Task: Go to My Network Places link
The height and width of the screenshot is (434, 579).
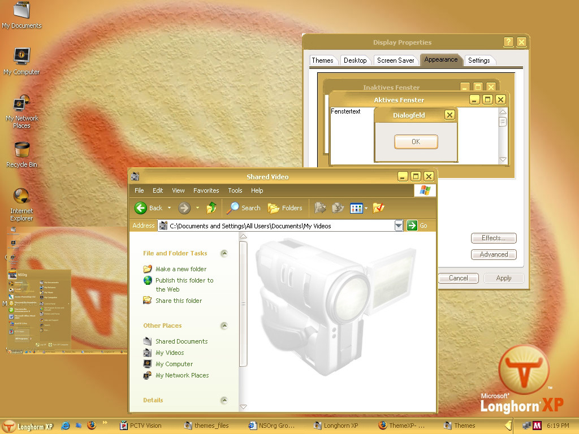Action: [x=182, y=375]
